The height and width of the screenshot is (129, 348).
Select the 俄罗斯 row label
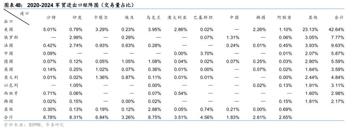11,37
